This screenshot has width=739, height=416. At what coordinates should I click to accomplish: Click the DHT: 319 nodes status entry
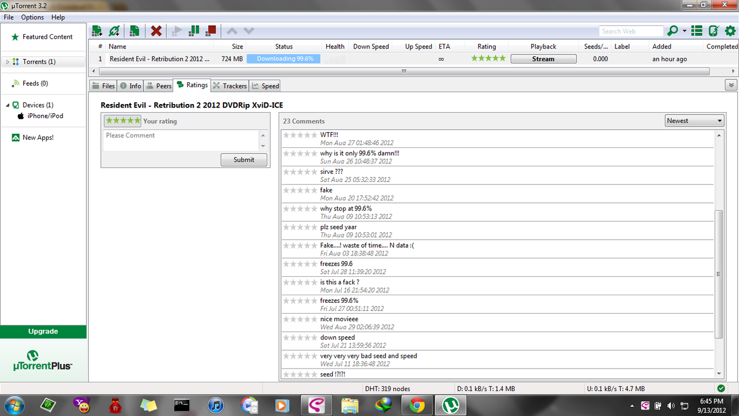[x=387, y=389]
